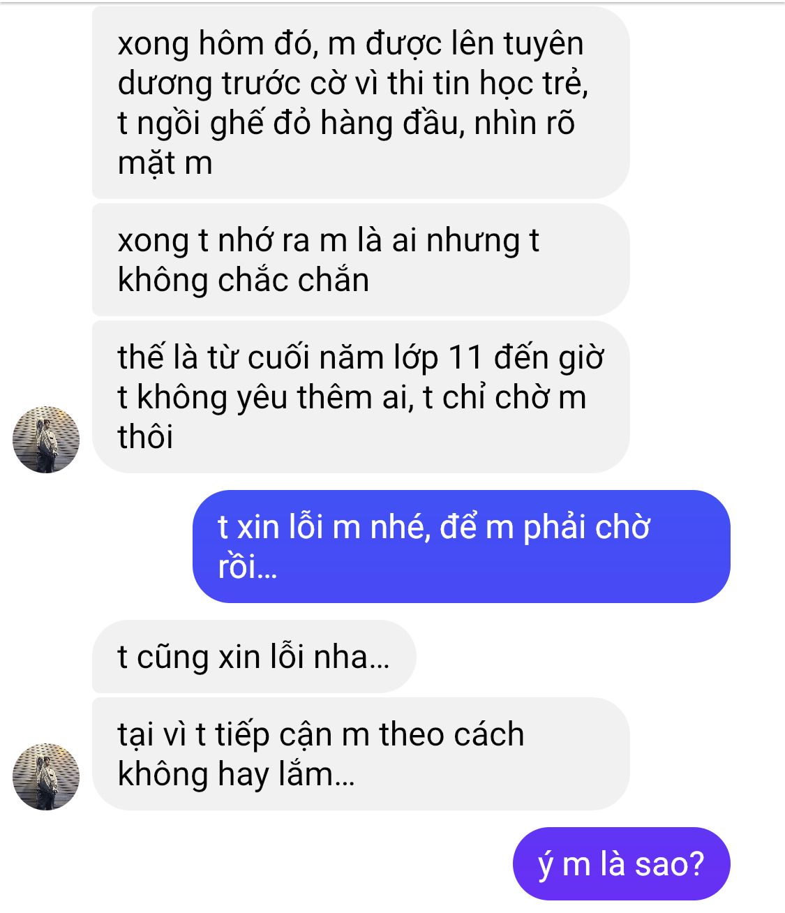Select the message starting 'thế là từ cuối năm lớp 11'
The width and height of the screenshot is (785, 913).
(361, 396)
